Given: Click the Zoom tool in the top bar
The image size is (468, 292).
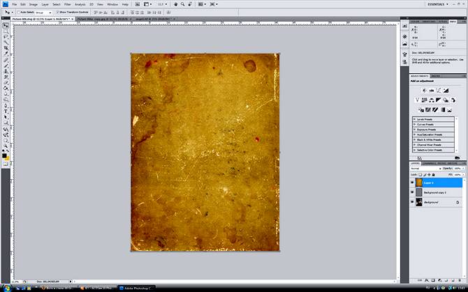Looking at the screenshot, I should click(183, 4).
